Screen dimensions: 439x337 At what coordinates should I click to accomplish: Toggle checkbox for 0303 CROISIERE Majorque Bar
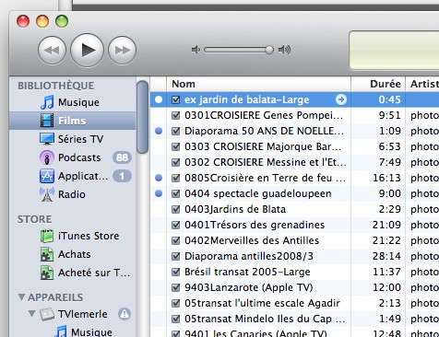click(175, 146)
